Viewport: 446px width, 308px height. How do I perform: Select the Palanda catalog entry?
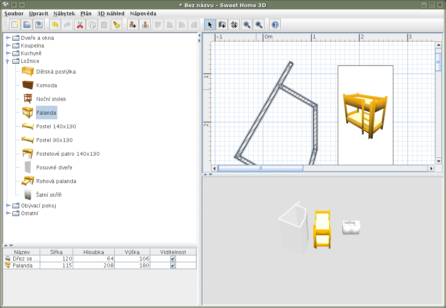coord(46,113)
